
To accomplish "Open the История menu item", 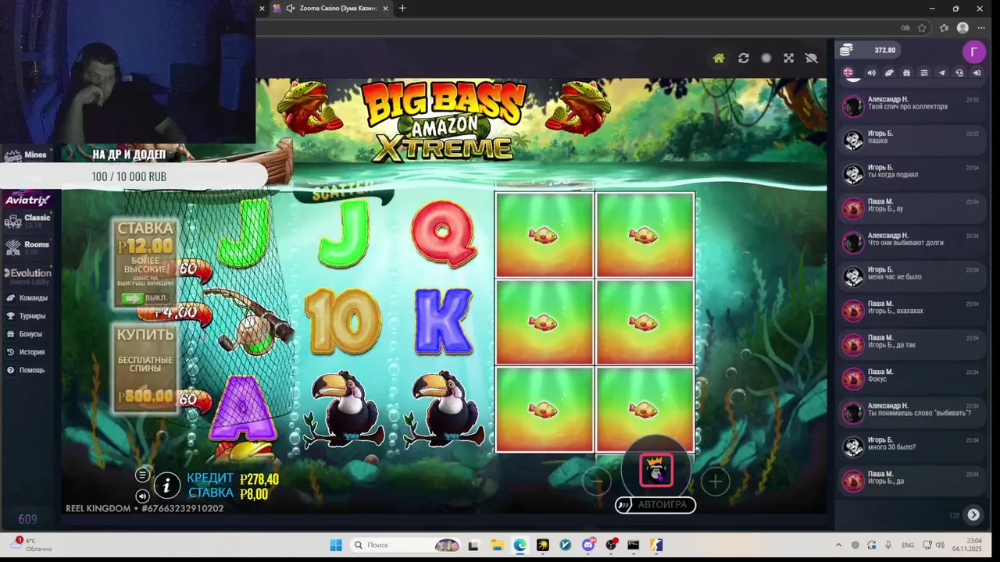I will (26, 352).
